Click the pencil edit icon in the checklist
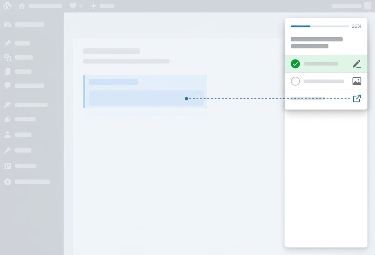The height and width of the screenshot is (255, 375). (357, 64)
